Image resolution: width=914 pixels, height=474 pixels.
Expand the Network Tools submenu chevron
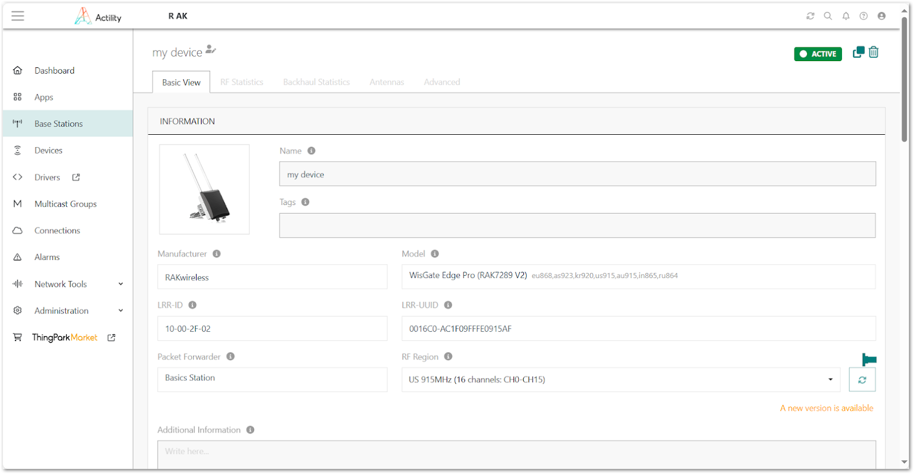pos(121,284)
